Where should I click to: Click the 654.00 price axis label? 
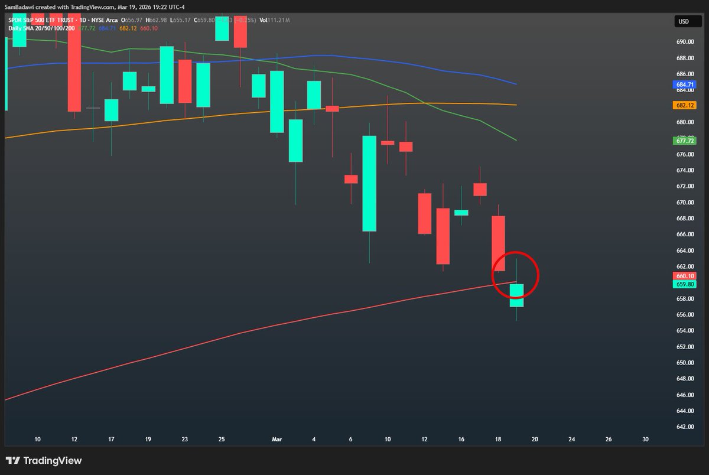tap(685, 330)
